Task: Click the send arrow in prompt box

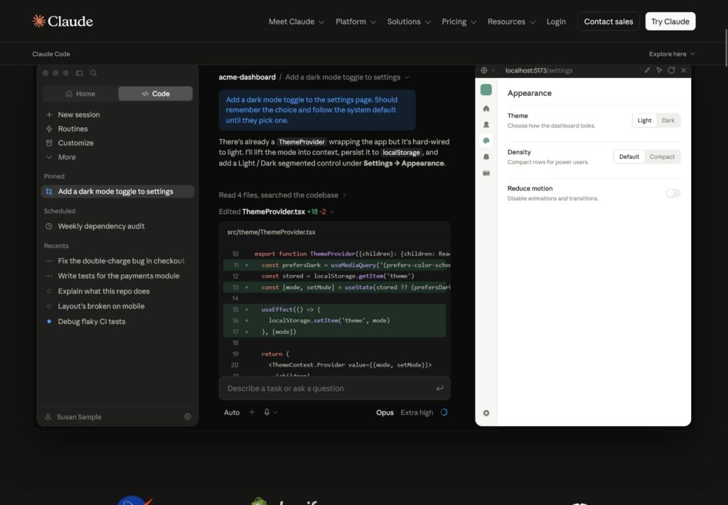Action: 439,388
